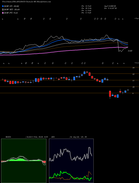Click the 12 price axis label
This screenshot has height=183, width=139.
[133, 74]
